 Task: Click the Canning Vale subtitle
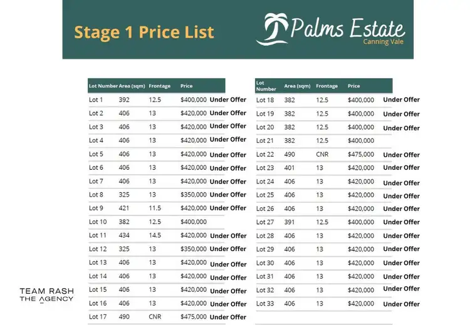coord(384,42)
